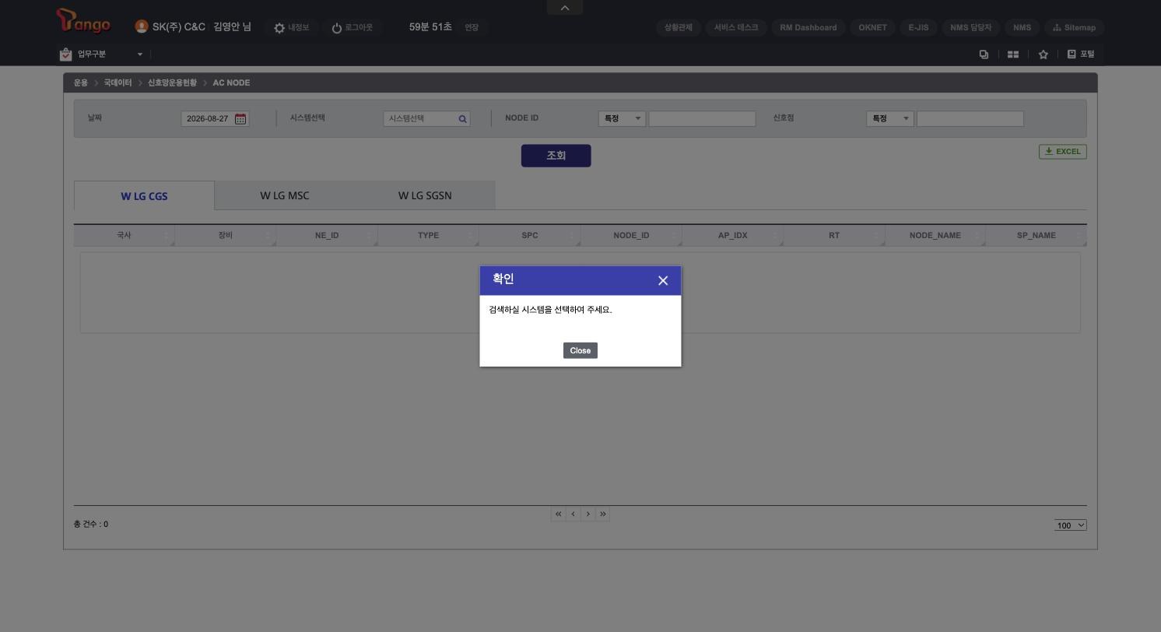Open the 서비스 데스크 link
The image size is (1161, 632).
pyautogui.click(x=736, y=27)
